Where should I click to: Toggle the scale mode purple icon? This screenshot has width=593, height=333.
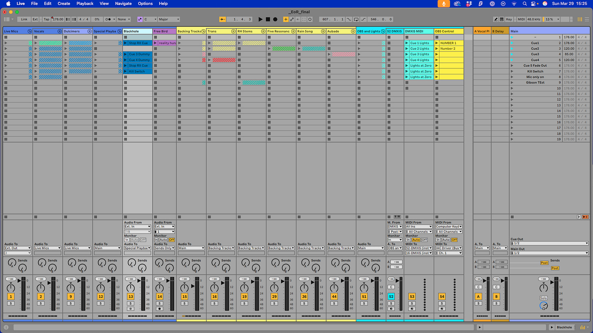click(140, 19)
